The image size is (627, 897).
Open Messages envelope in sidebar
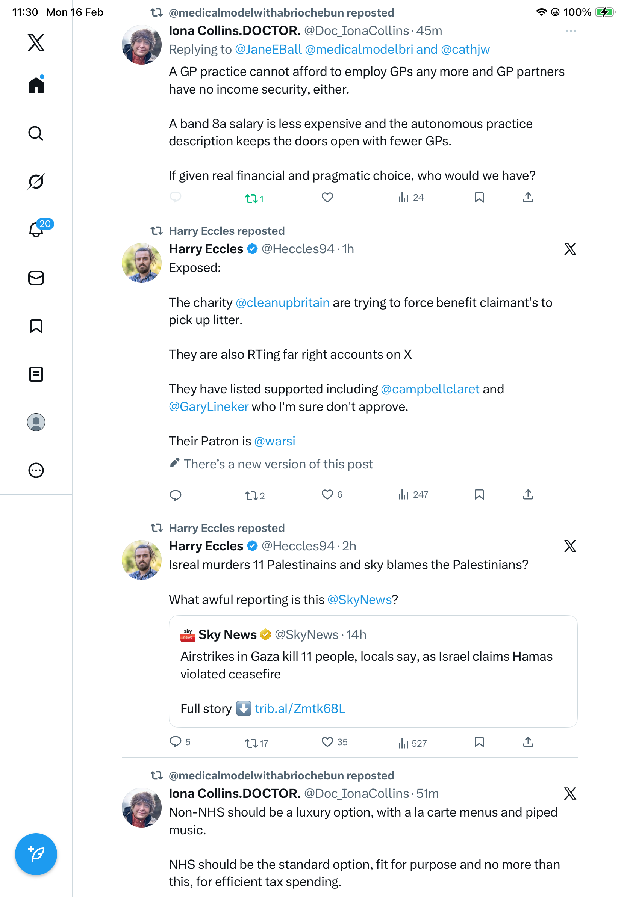click(36, 278)
